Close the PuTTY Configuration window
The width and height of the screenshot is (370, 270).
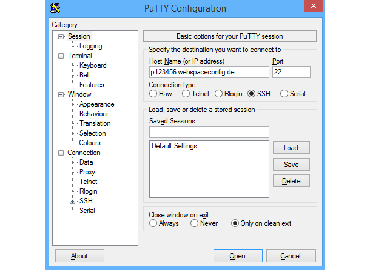[313, 5]
